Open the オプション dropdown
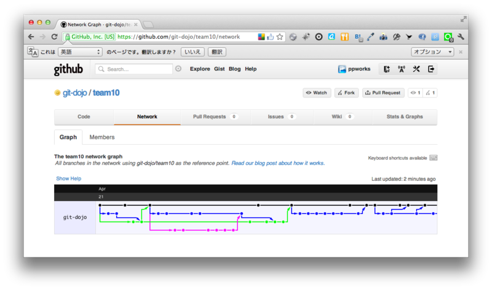 (432, 52)
